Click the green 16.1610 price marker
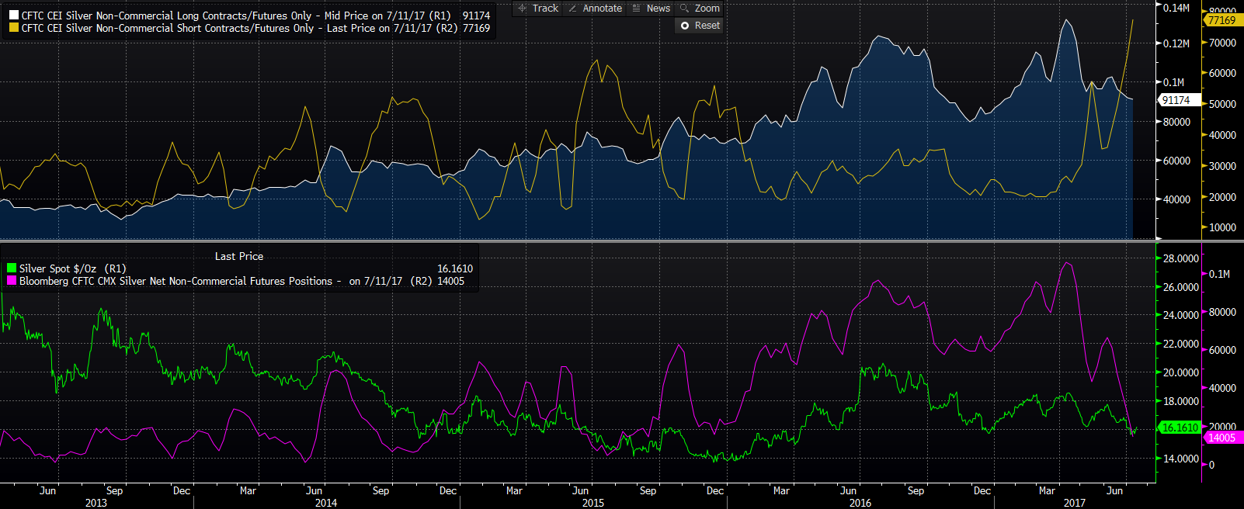 coord(1179,428)
